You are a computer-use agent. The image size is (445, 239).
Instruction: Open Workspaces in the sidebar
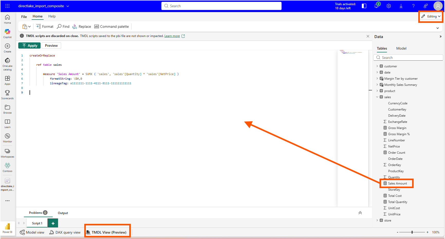7,153
